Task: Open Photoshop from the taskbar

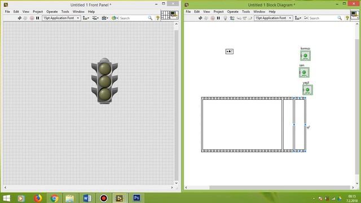Action: tap(137, 198)
